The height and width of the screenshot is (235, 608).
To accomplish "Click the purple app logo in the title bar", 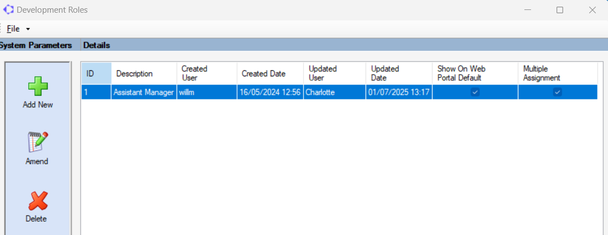I will click(x=8, y=10).
